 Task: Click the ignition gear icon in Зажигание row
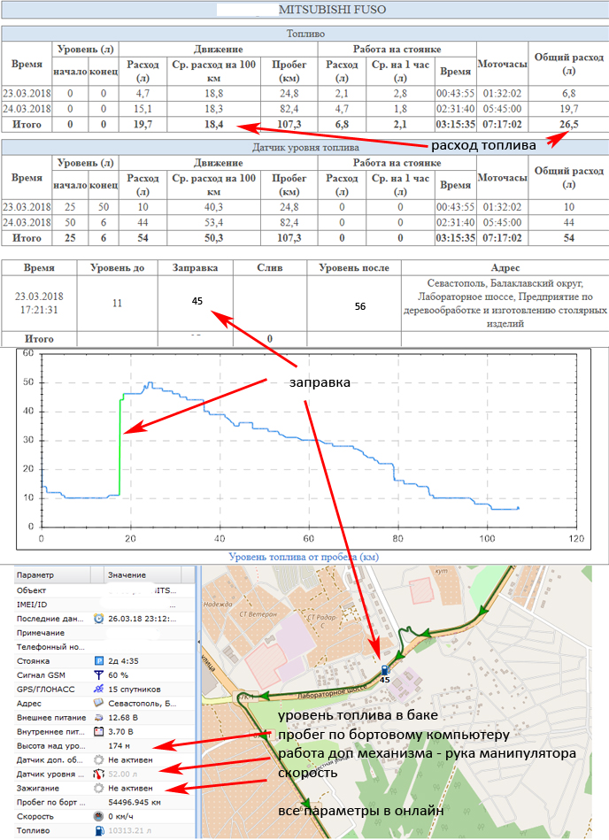pyautogui.click(x=98, y=789)
